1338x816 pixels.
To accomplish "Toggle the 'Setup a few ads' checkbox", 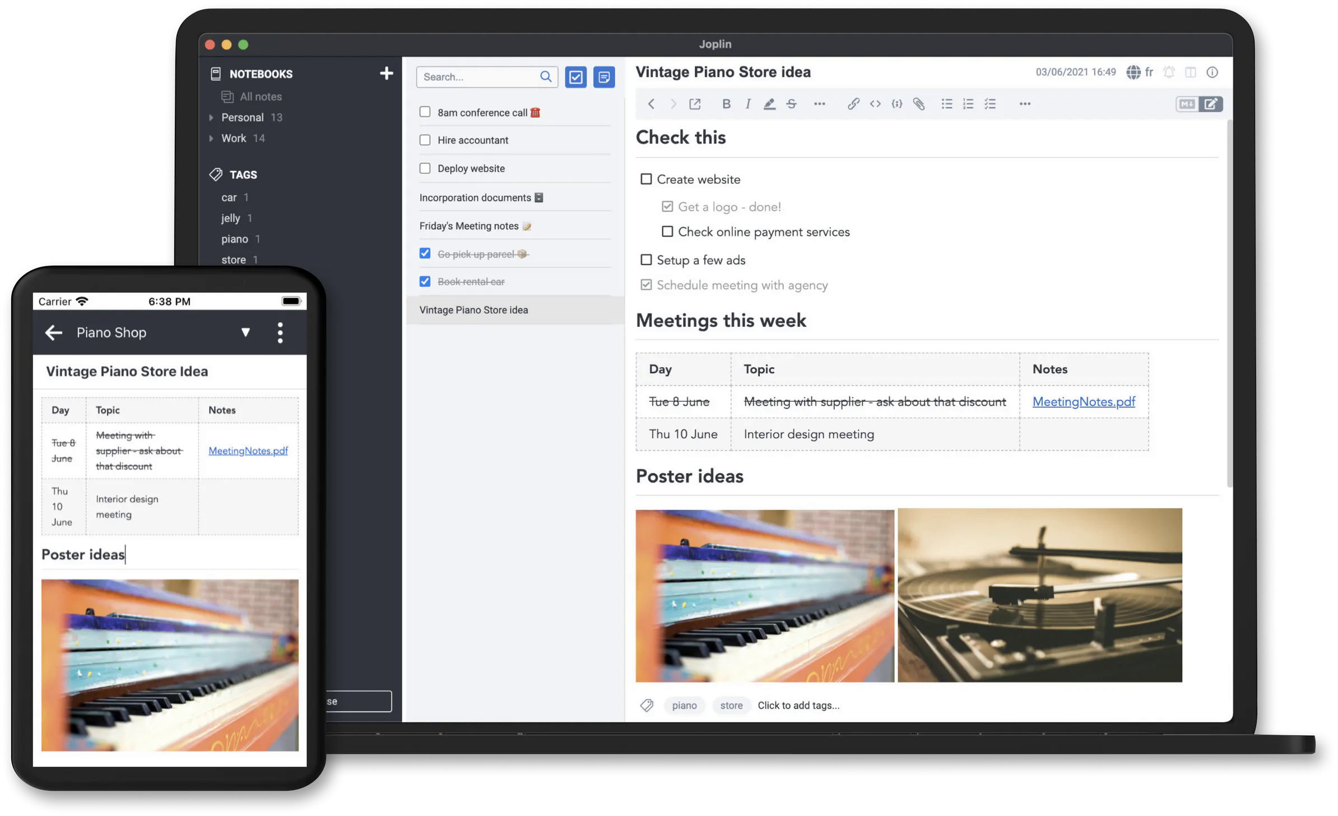I will (x=646, y=260).
